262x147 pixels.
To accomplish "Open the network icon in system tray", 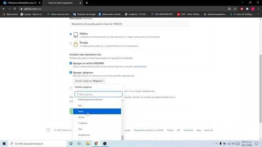I will (x=229, y=143).
